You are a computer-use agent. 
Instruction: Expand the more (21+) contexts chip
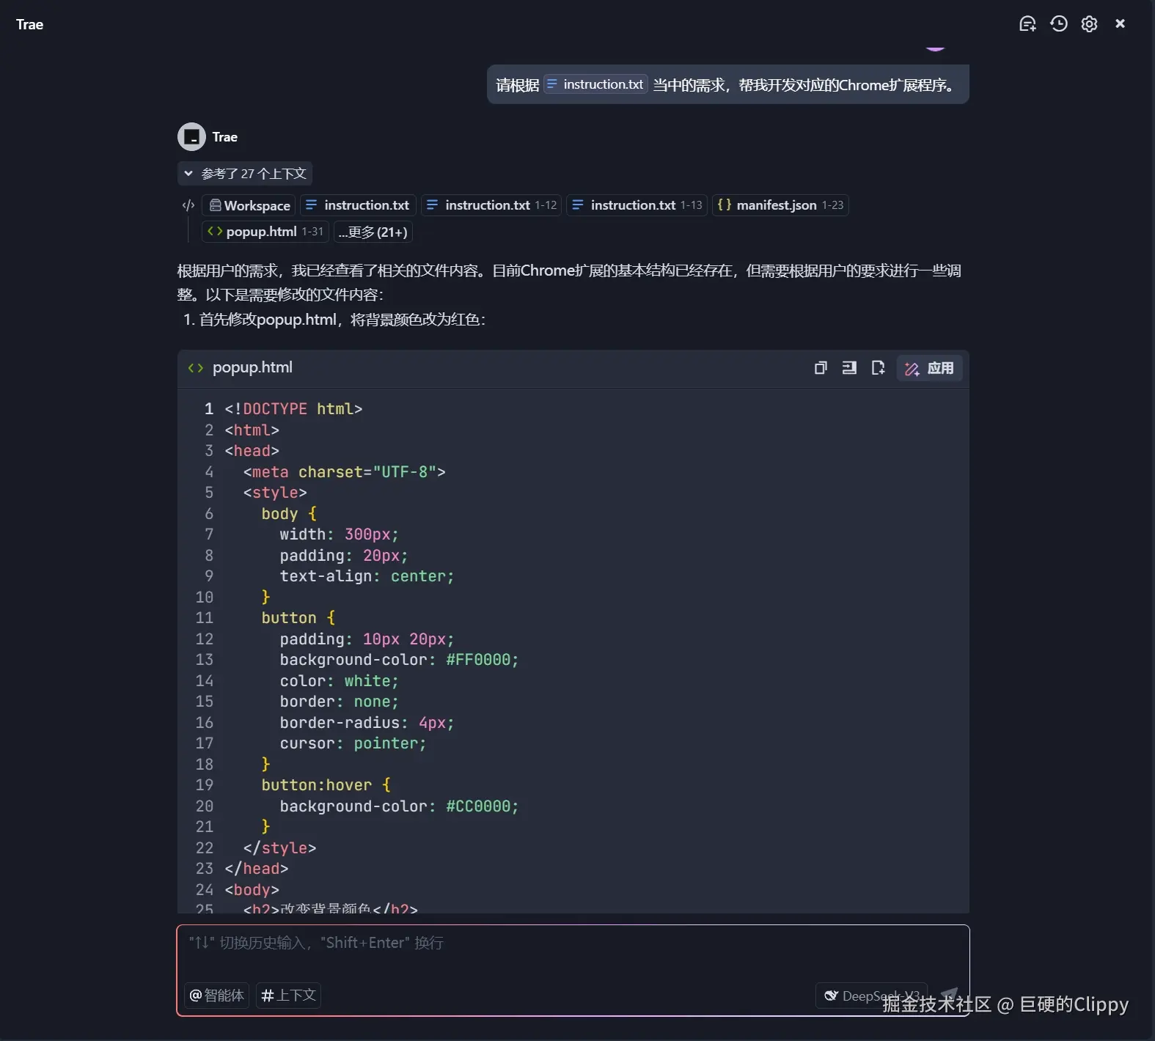373,232
